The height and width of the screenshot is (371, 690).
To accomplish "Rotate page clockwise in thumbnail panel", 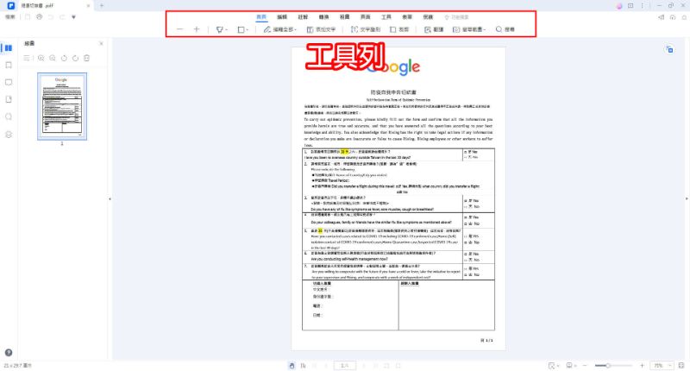I will coord(75,58).
